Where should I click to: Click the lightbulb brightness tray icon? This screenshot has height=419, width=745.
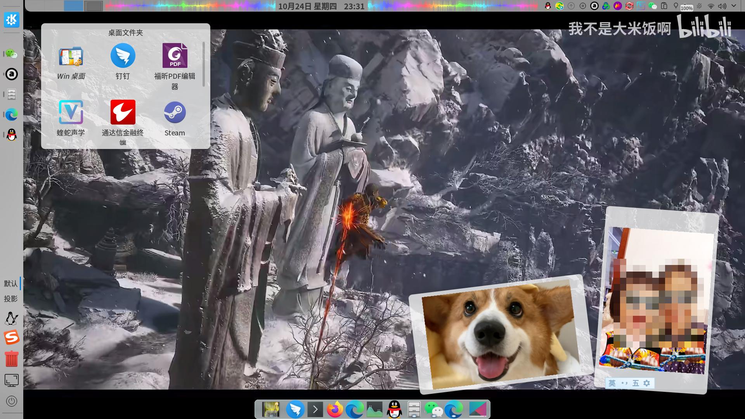click(676, 6)
